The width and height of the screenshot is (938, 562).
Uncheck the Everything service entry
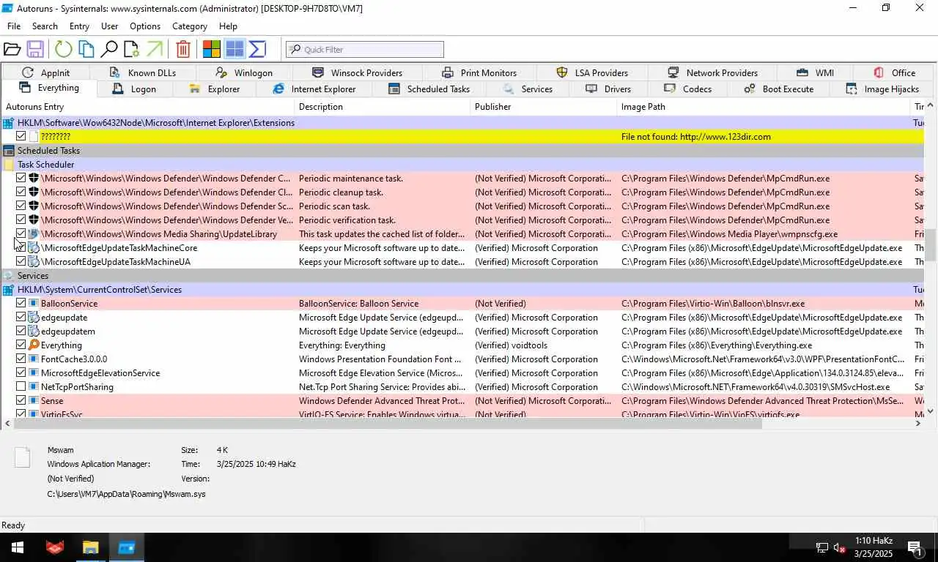pyautogui.click(x=21, y=345)
